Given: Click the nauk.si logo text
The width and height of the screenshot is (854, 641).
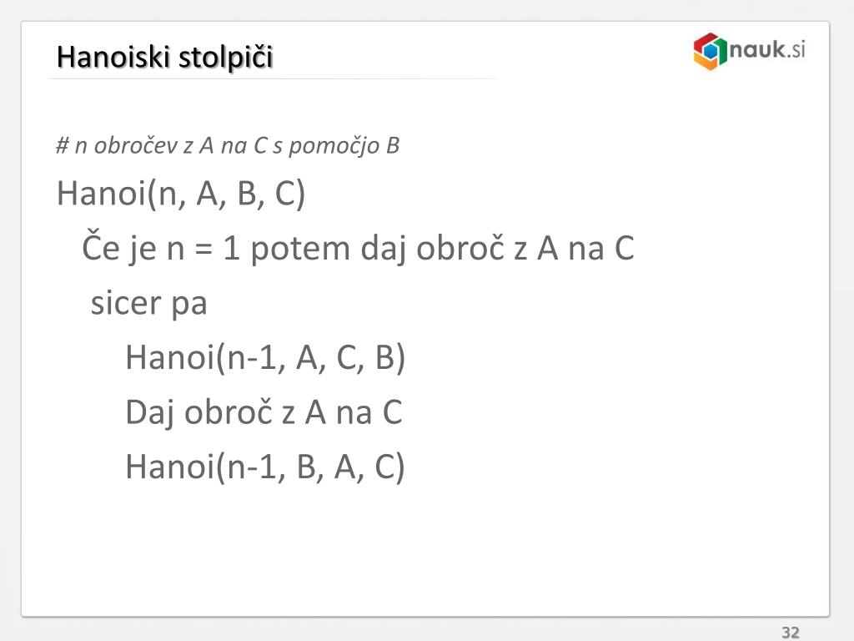Looking at the screenshot, I should point(767,49).
